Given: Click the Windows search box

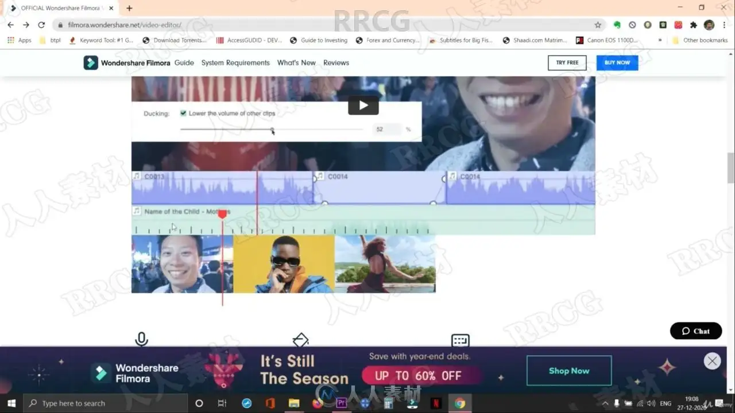Looking at the screenshot, I should 106,403.
